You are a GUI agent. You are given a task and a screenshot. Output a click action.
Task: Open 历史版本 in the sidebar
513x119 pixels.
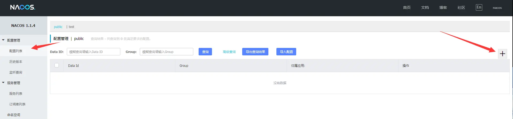coord(16,61)
